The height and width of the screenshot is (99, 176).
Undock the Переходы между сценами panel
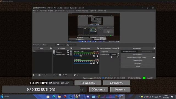coord(119,48)
